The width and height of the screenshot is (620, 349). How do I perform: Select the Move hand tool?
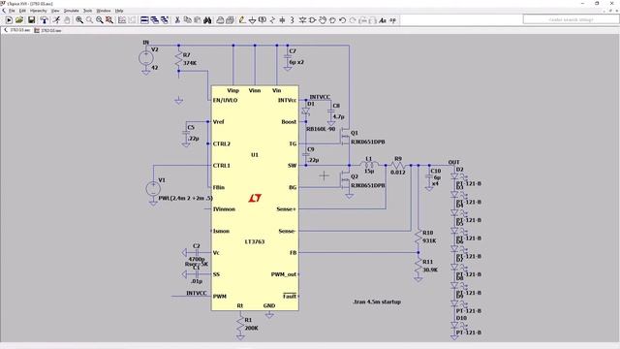click(323, 19)
